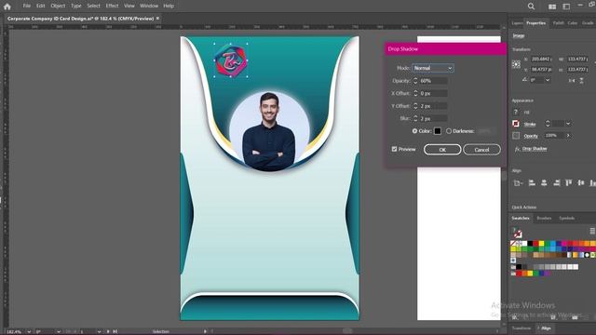
Task: Click Horizontal Align Left icon
Action: (532, 183)
